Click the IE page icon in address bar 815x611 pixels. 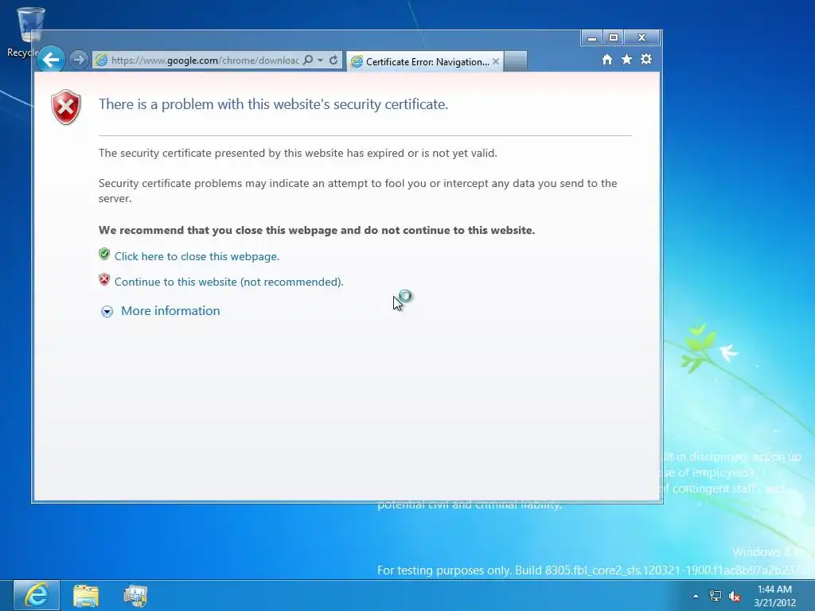click(102, 60)
